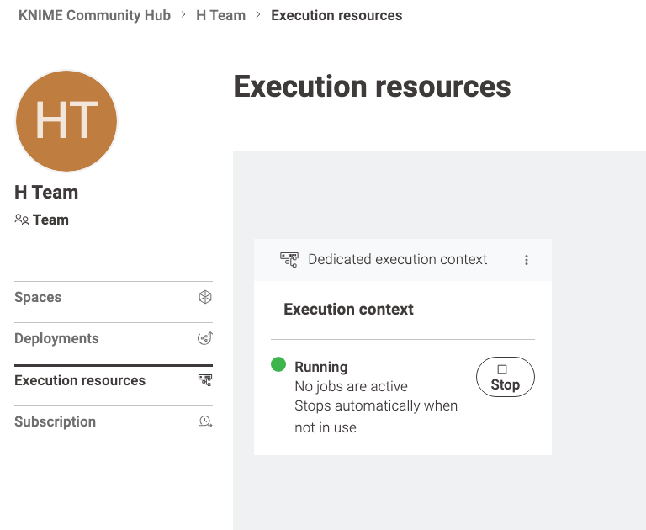Click the Spaces cube icon
The height and width of the screenshot is (530, 646).
[205, 297]
